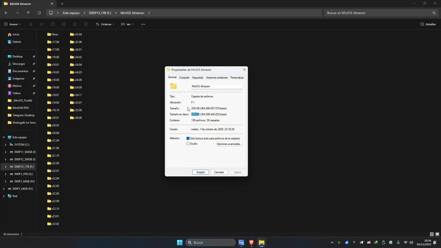Open the Ver view dropdown
The width and height of the screenshot is (441, 248).
tap(127, 24)
